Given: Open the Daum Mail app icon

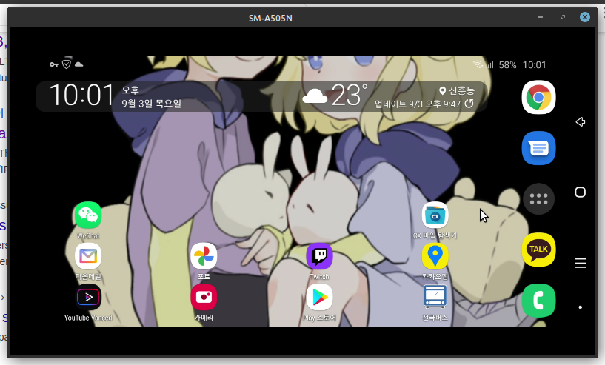Looking at the screenshot, I should (88, 256).
